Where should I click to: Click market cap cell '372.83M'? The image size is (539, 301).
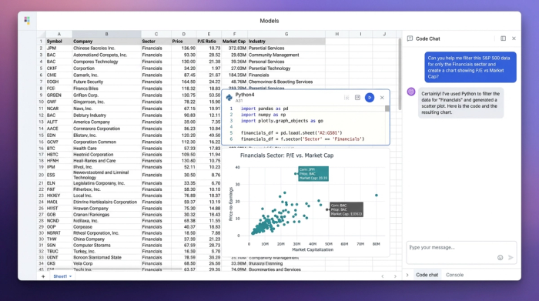pos(234,48)
